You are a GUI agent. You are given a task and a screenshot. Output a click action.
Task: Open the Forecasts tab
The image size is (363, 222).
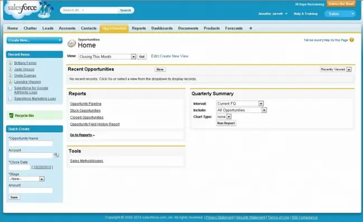click(234, 28)
